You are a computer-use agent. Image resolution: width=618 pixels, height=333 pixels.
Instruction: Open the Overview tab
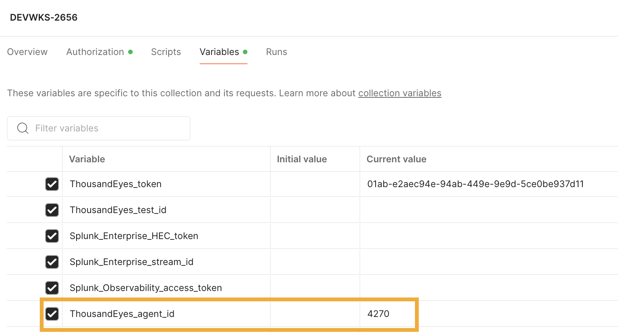27,52
